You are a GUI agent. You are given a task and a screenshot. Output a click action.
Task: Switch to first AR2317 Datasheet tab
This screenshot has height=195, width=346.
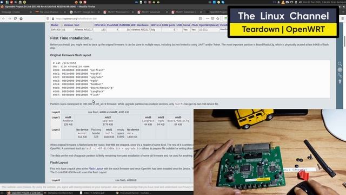coord(152,12)
